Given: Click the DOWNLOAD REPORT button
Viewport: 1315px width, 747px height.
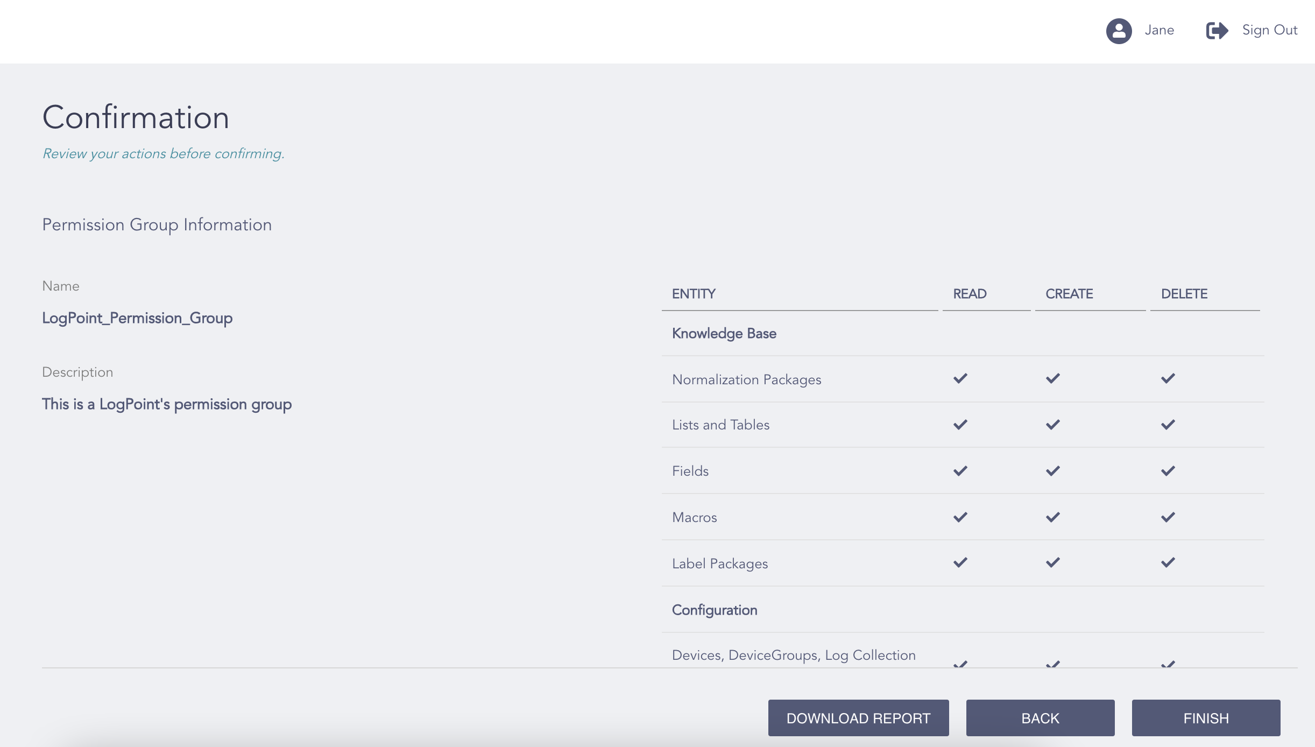Looking at the screenshot, I should (858, 717).
